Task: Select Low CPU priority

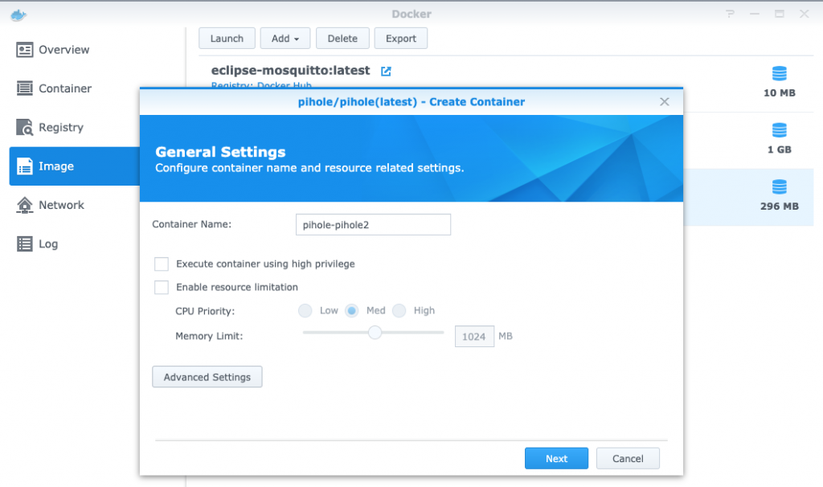Action: (305, 311)
